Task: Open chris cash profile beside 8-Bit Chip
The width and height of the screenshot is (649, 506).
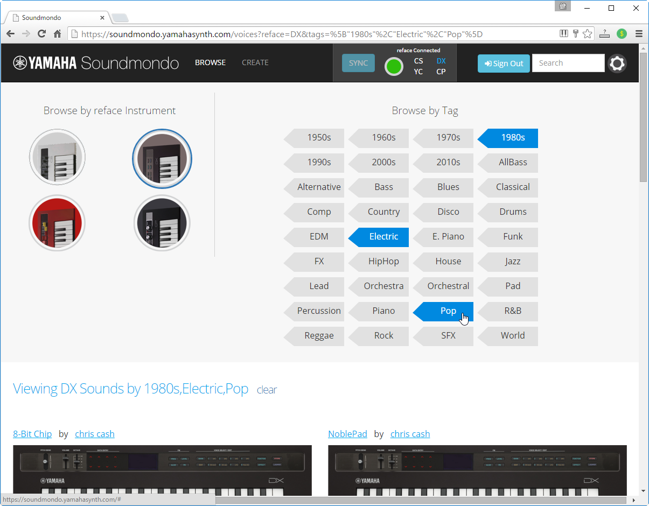Action: point(95,434)
